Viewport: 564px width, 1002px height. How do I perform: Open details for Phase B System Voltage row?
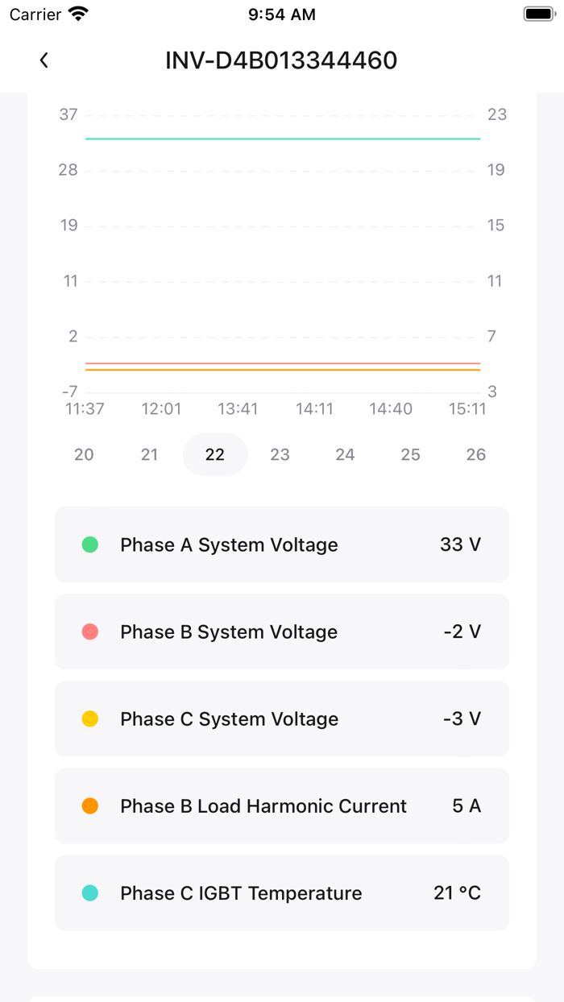(282, 631)
